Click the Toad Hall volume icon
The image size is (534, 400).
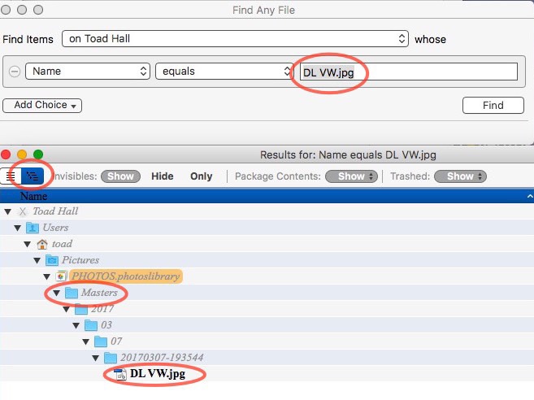23,211
